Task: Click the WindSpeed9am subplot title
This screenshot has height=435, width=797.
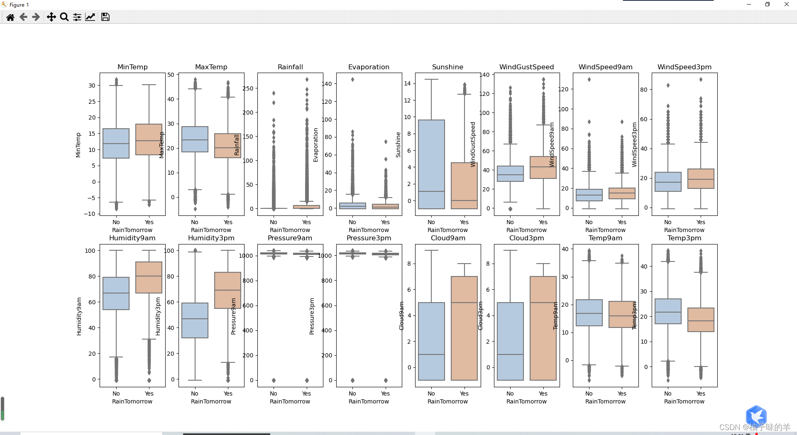Action: click(x=606, y=67)
